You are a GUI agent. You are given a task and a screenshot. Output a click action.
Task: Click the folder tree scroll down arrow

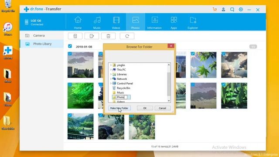169,101
